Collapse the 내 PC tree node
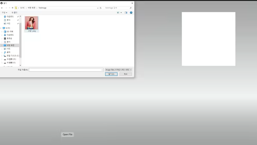The height and width of the screenshot is (145, 257). pos(1,28)
